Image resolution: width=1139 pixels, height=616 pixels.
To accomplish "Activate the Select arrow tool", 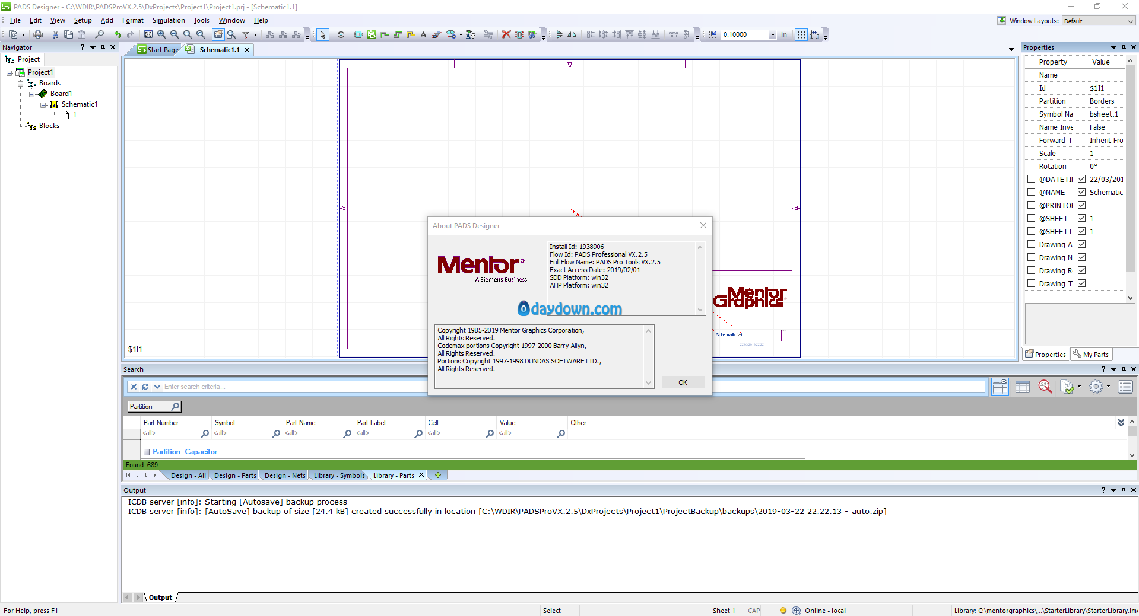I will 322,34.
